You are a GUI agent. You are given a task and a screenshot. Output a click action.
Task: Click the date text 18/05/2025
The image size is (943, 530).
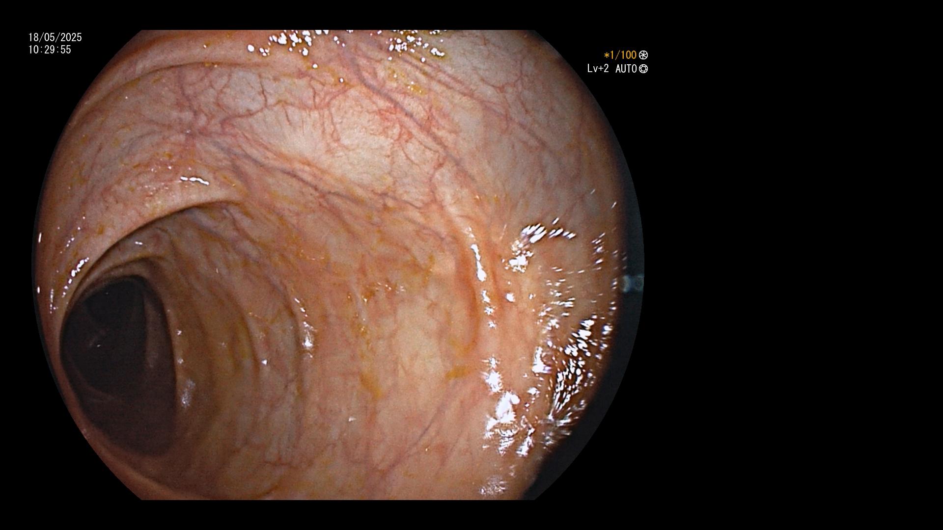55,37
